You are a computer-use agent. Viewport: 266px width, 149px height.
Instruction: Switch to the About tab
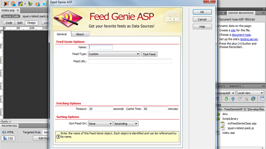pyautogui.click(x=80, y=34)
